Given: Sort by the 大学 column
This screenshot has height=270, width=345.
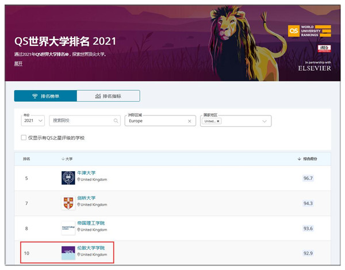Looking at the screenshot, I should (67, 159).
